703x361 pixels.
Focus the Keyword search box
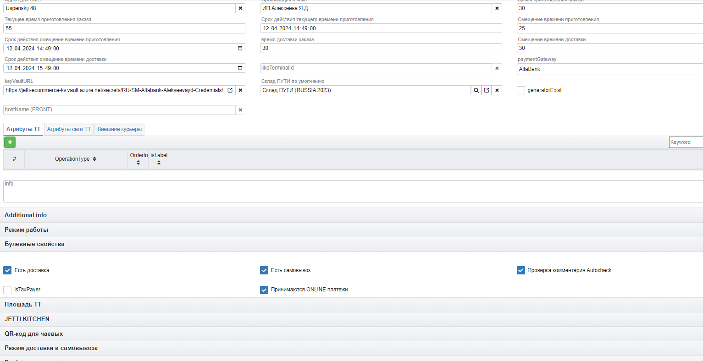click(x=686, y=142)
